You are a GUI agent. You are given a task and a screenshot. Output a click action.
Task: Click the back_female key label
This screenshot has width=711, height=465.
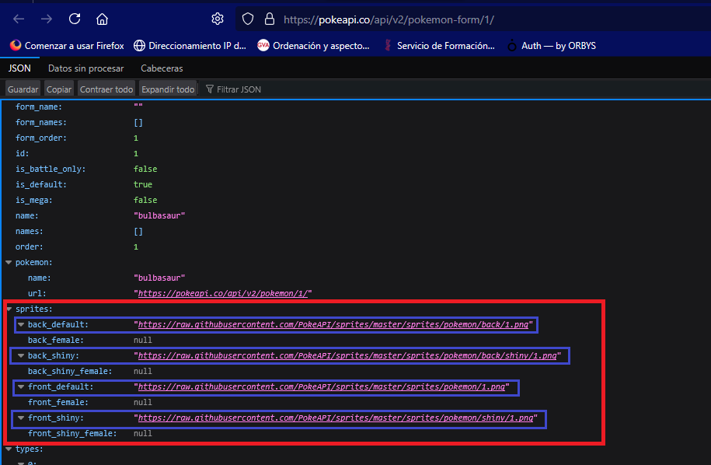coord(56,341)
